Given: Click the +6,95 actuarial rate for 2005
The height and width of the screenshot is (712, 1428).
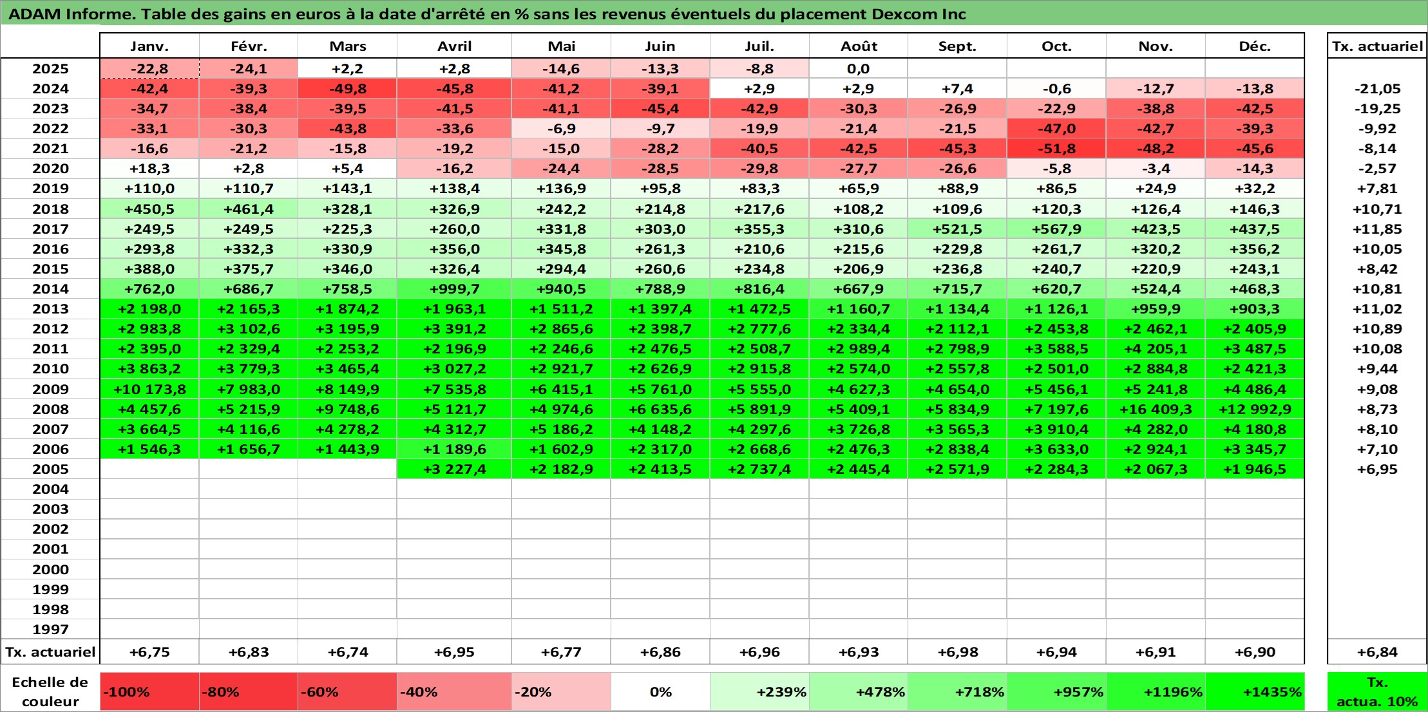Looking at the screenshot, I should (x=1377, y=469).
